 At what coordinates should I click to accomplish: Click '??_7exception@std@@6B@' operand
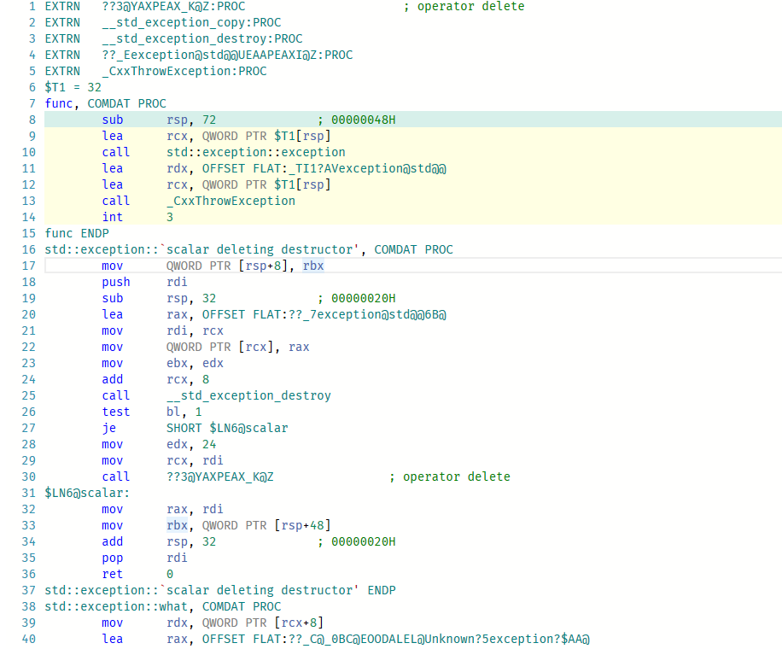(368, 314)
